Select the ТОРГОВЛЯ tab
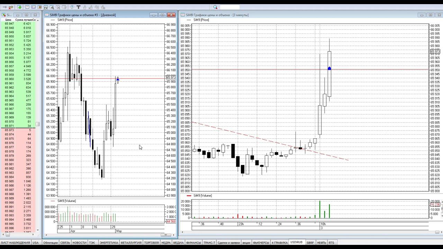Image resolution: width=443 pixels, height=249 pixels. point(152,243)
